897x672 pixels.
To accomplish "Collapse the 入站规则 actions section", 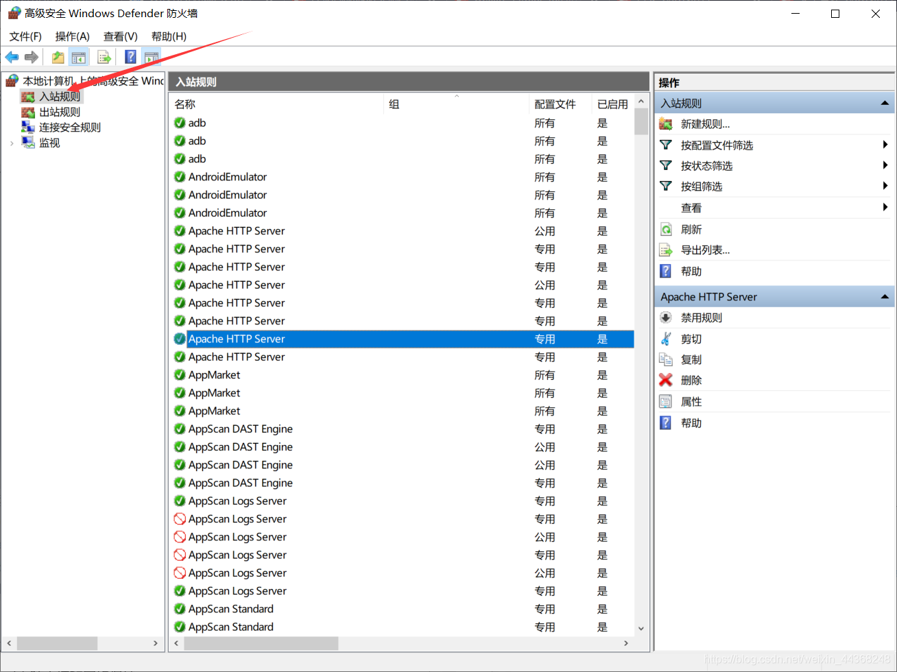I will click(885, 104).
